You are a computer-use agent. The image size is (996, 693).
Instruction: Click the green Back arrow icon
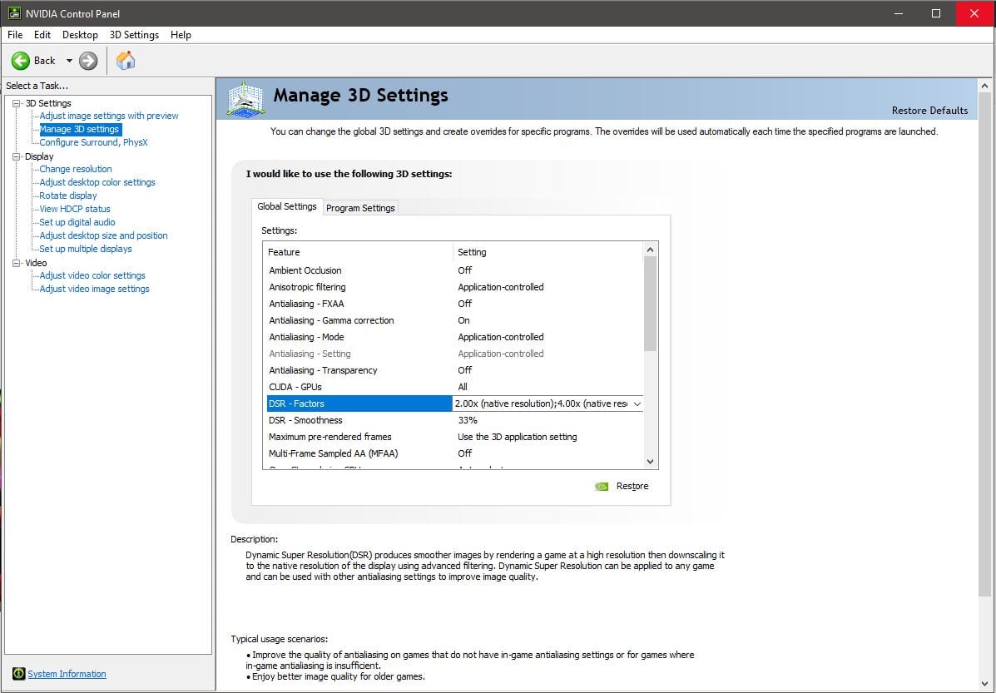click(x=20, y=61)
